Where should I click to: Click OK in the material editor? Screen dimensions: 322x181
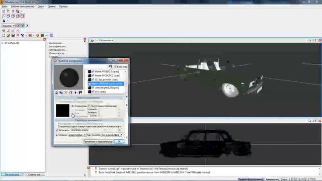119,142
